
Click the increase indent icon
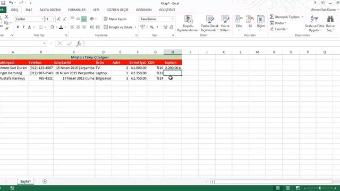pos(98,27)
